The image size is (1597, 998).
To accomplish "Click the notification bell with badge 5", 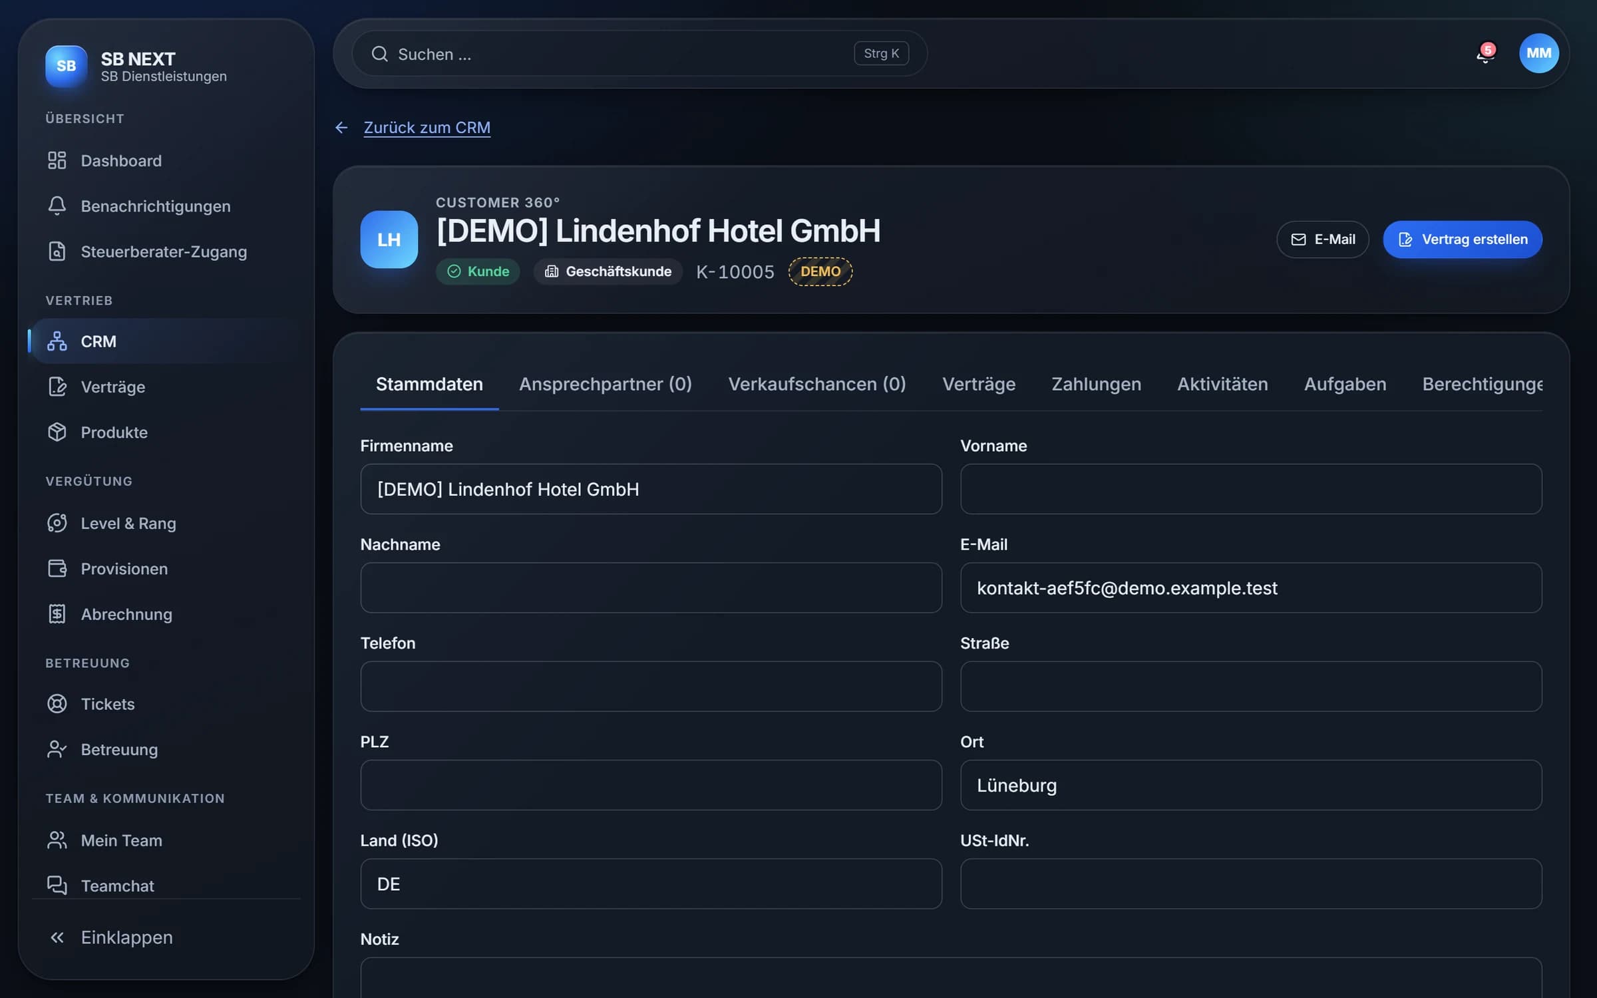I will [1485, 53].
